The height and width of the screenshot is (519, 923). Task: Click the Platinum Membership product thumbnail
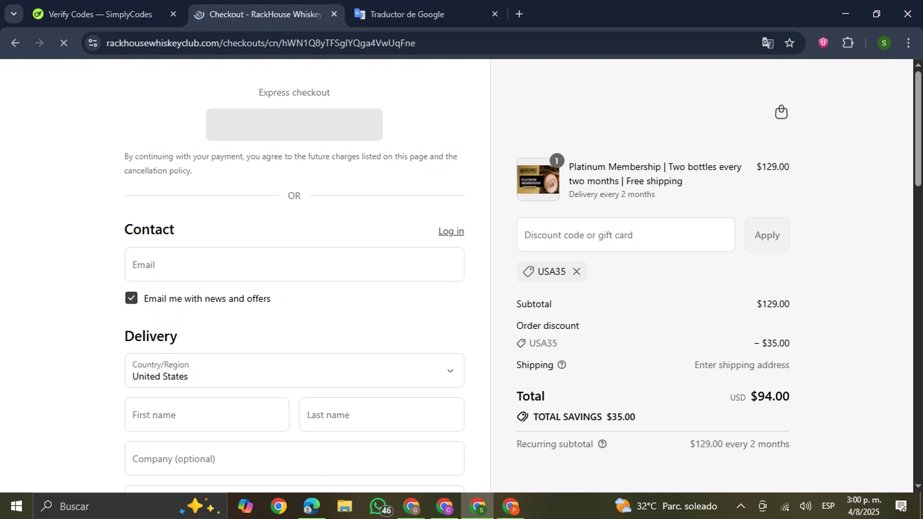pos(538,180)
